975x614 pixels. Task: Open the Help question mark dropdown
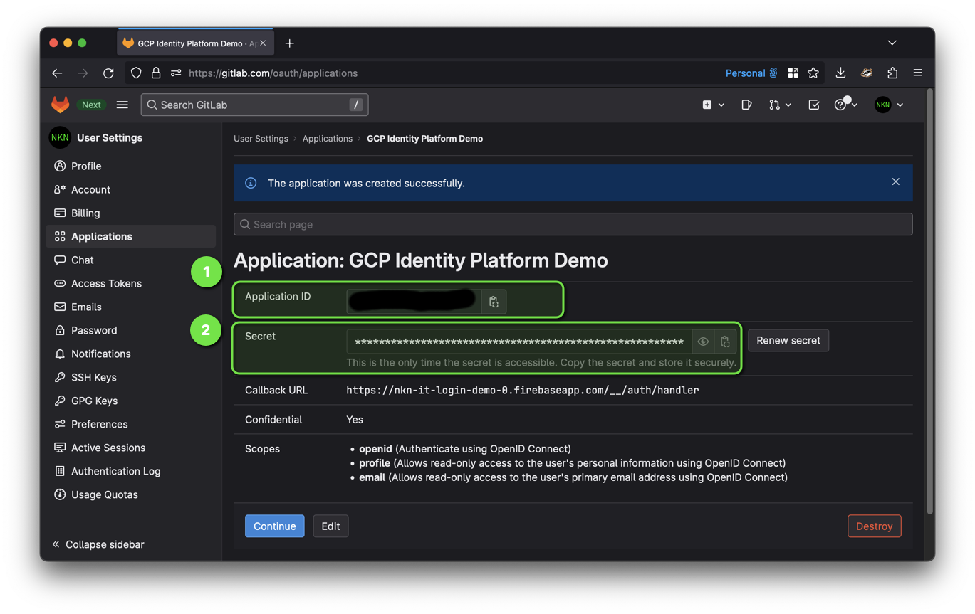845,105
